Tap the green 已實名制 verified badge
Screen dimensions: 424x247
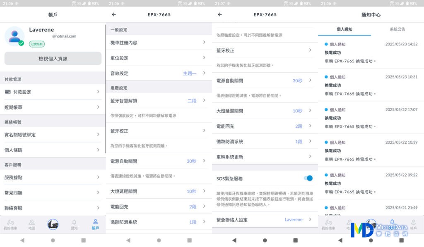[x=37, y=44]
